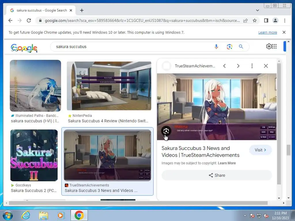Go forward using the browser arrow
Viewport: 295px width, 221px height.
point(20,20)
